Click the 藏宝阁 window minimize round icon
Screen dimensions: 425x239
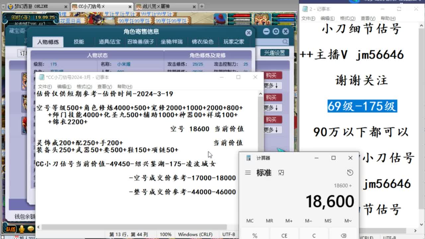(x=266, y=32)
